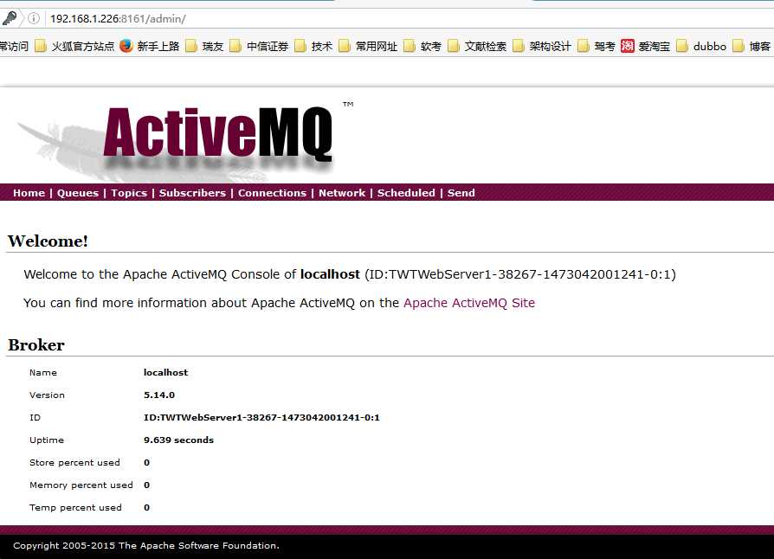Click the Copyright 2005-2015 footer text

click(x=146, y=546)
